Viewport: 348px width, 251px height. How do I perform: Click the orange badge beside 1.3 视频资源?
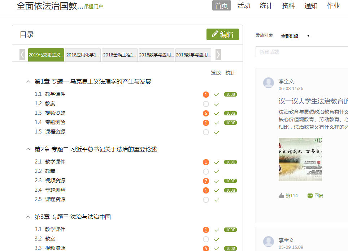click(206, 113)
